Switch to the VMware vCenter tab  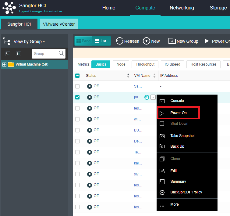point(59,24)
